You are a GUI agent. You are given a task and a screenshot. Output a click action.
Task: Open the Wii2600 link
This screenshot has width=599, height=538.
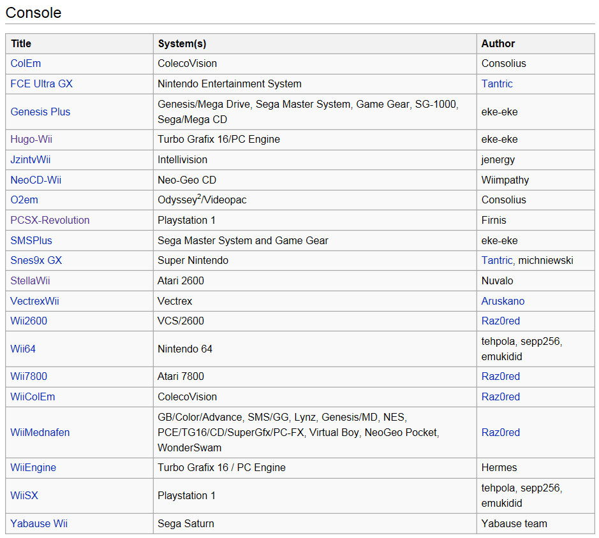pyautogui.click(x=29, y=321)
